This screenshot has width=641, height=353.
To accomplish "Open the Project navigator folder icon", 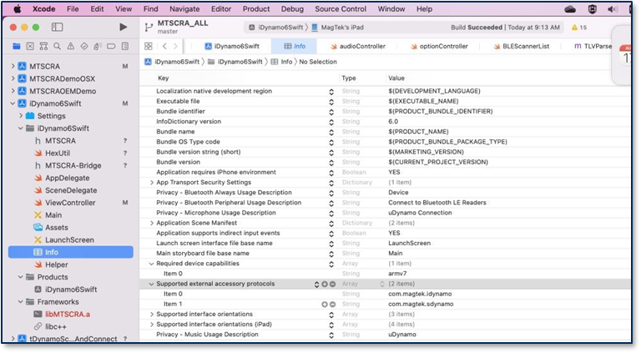I will (x=17, y=46).
